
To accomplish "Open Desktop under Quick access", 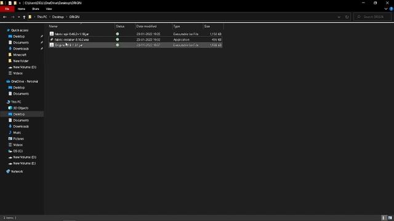I will (x=19, y=37).
